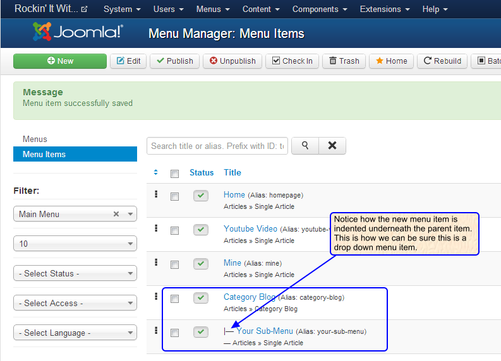Open the list limit 10 dropdown

tap(75, 244)
